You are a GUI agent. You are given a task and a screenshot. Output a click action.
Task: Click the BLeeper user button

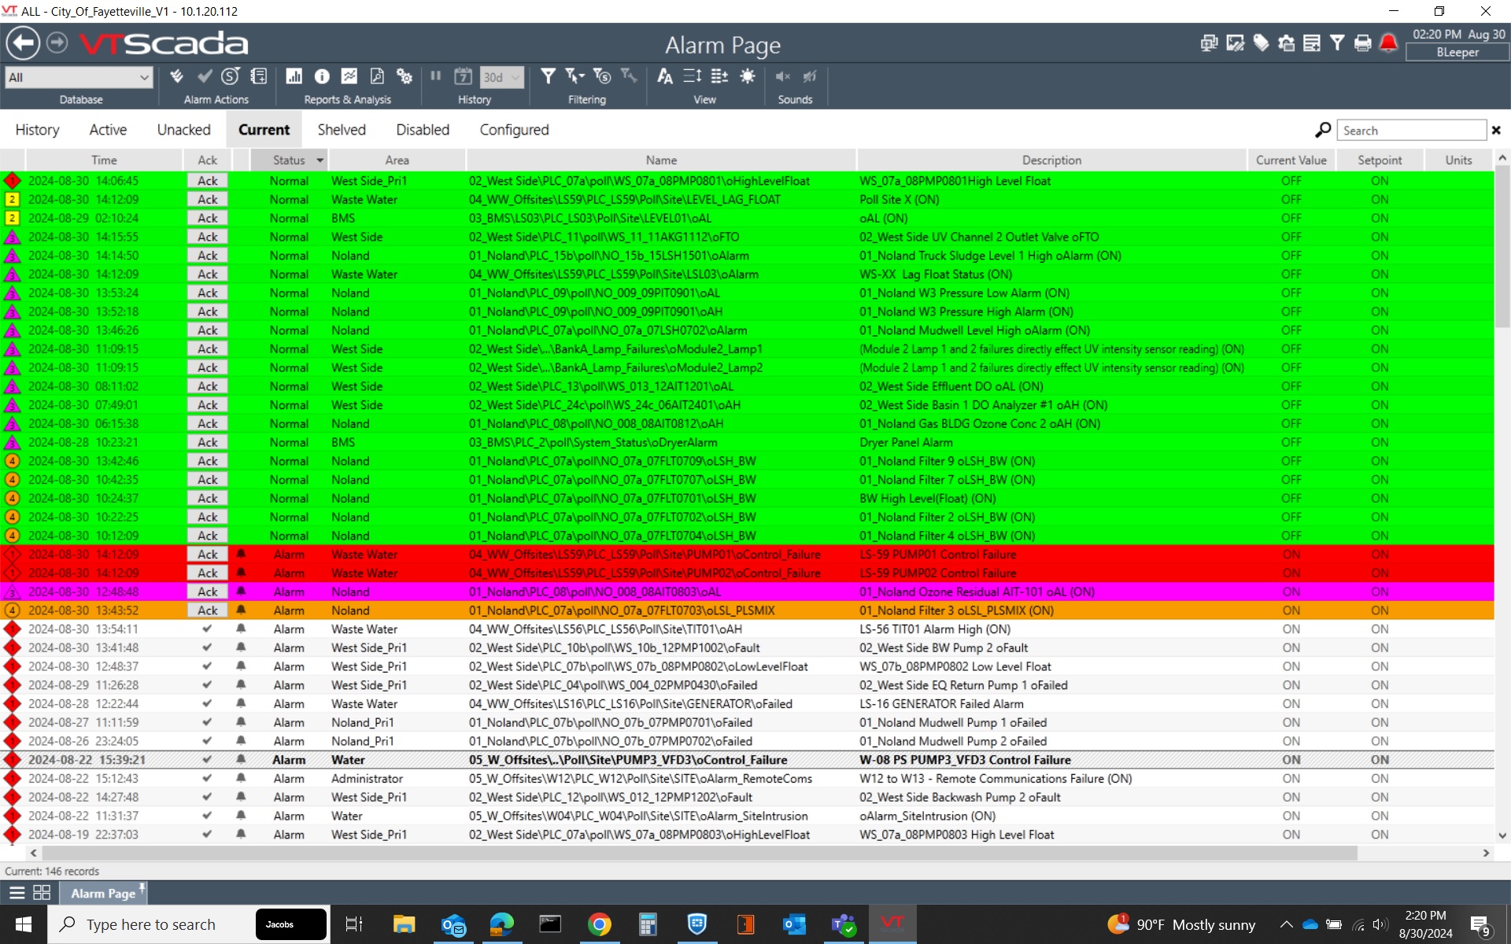coord(1457,53)
